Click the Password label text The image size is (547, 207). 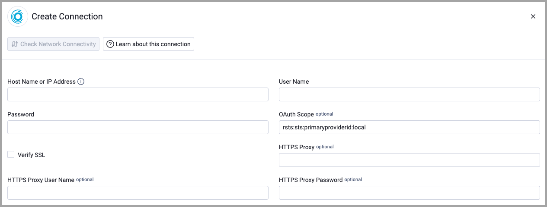tap(21, 114)
